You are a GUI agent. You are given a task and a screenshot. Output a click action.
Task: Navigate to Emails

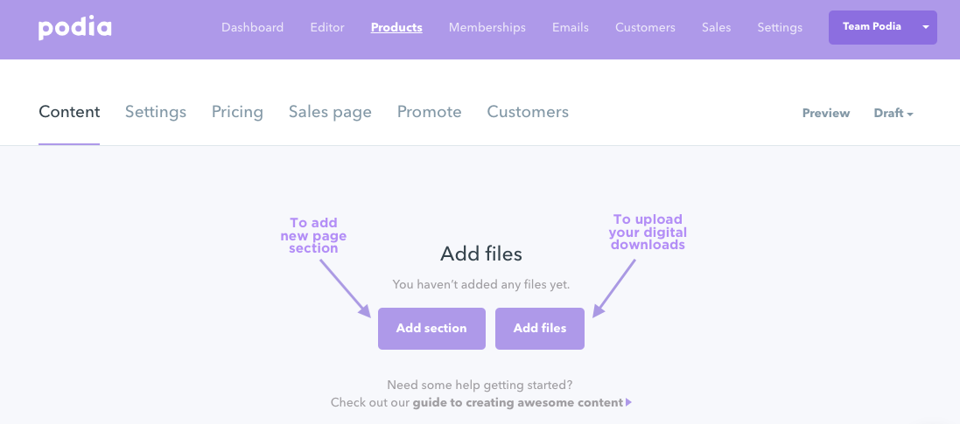tap(571, 27)
